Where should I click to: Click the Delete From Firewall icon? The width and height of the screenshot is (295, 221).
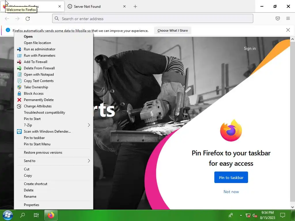(19, 68)
